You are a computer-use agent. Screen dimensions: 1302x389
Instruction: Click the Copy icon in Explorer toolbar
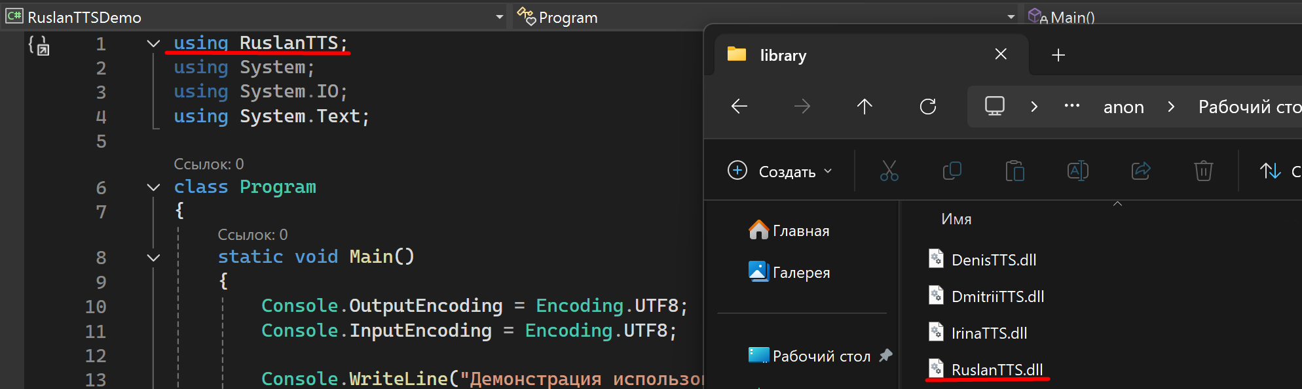point(952,171)
